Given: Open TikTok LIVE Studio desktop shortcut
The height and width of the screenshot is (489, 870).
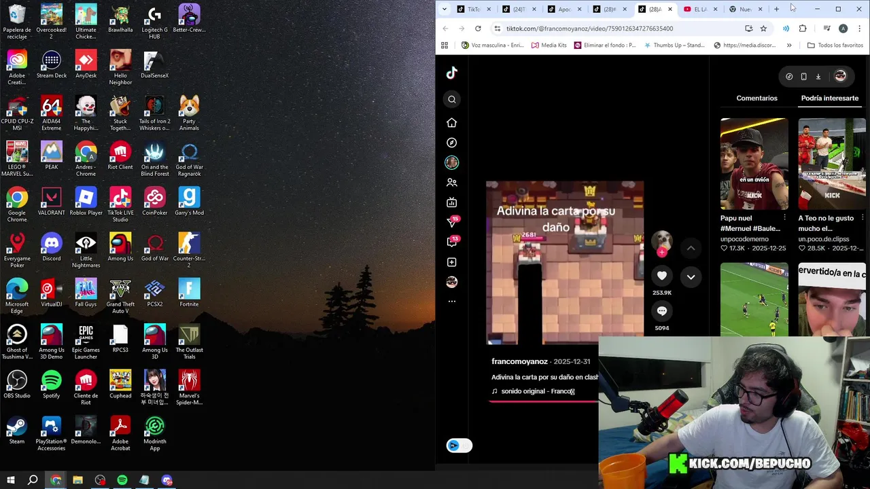Looking at the screenshot, I should coord(120,204).
